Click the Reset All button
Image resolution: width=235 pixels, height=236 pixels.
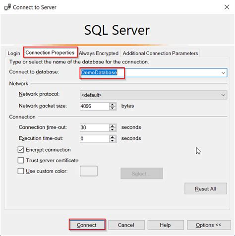[x=206, y=189]
